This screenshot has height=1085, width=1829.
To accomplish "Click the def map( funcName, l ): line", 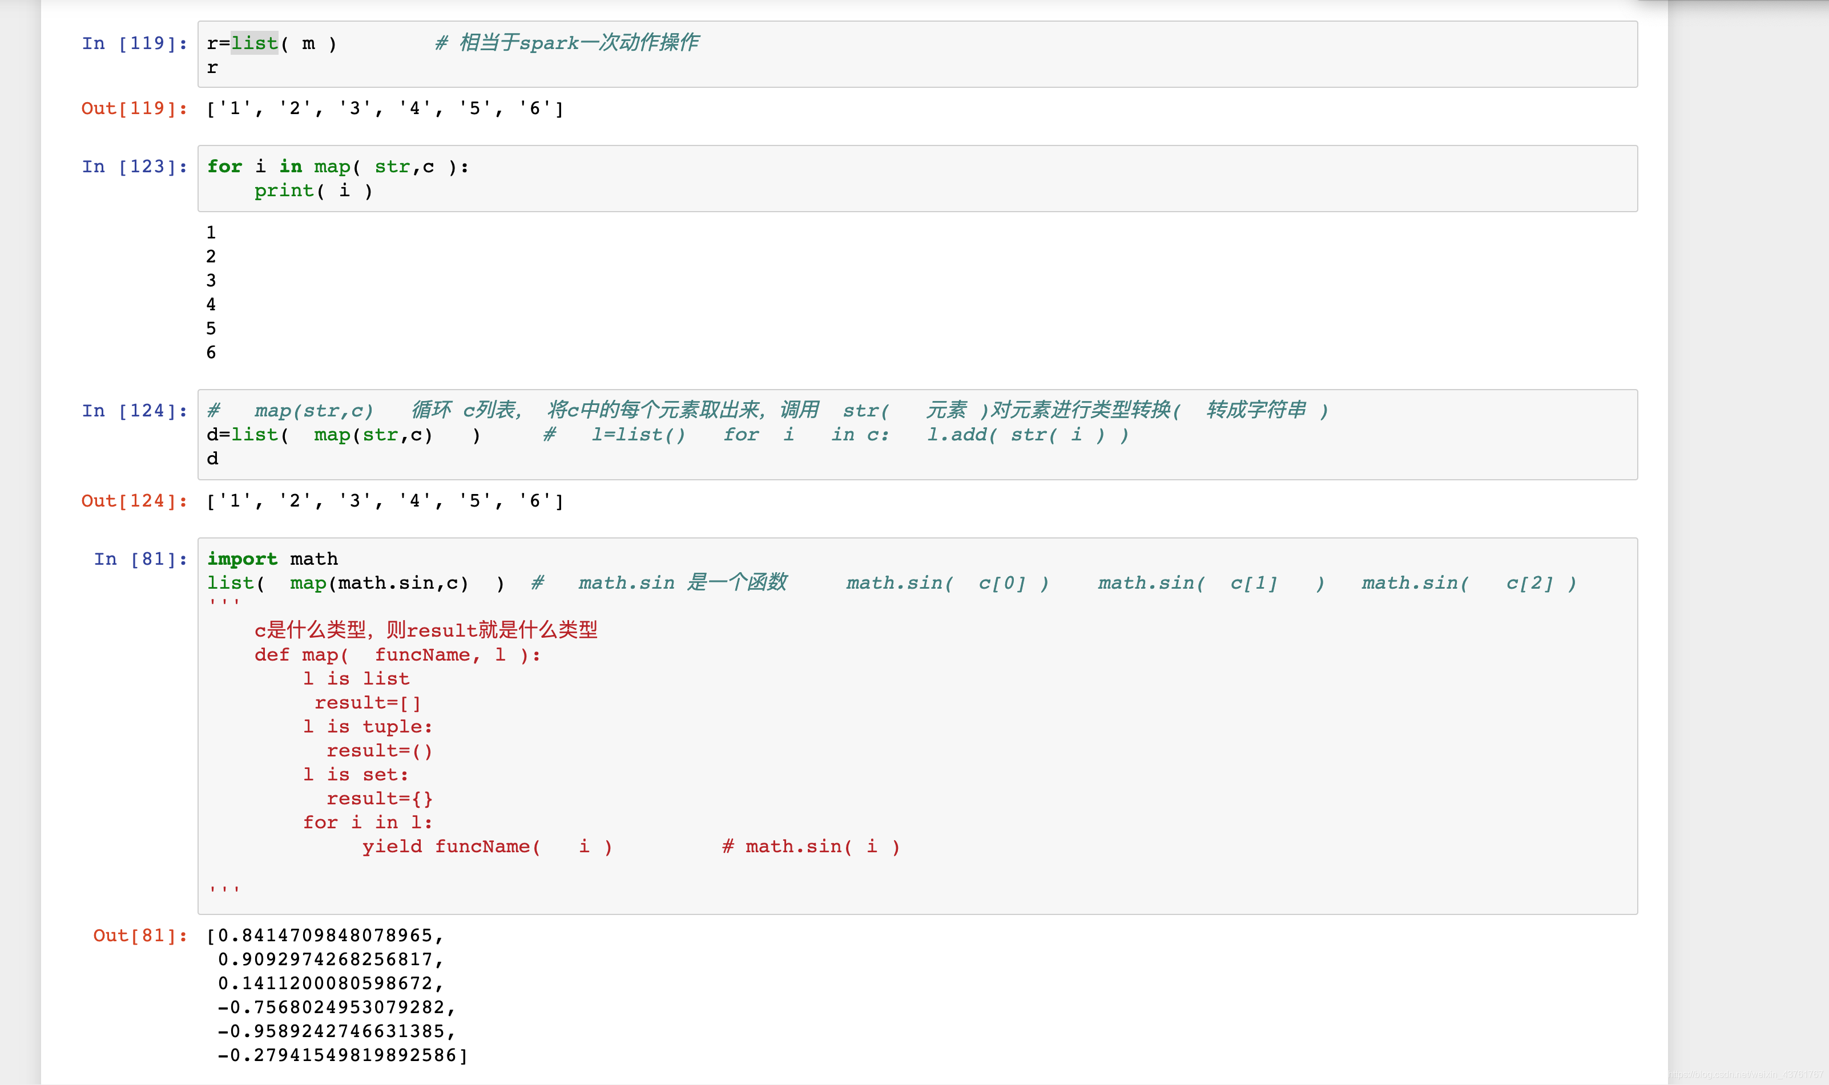I will point(397,655).
